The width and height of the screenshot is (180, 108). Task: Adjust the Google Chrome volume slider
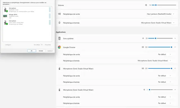160,47
